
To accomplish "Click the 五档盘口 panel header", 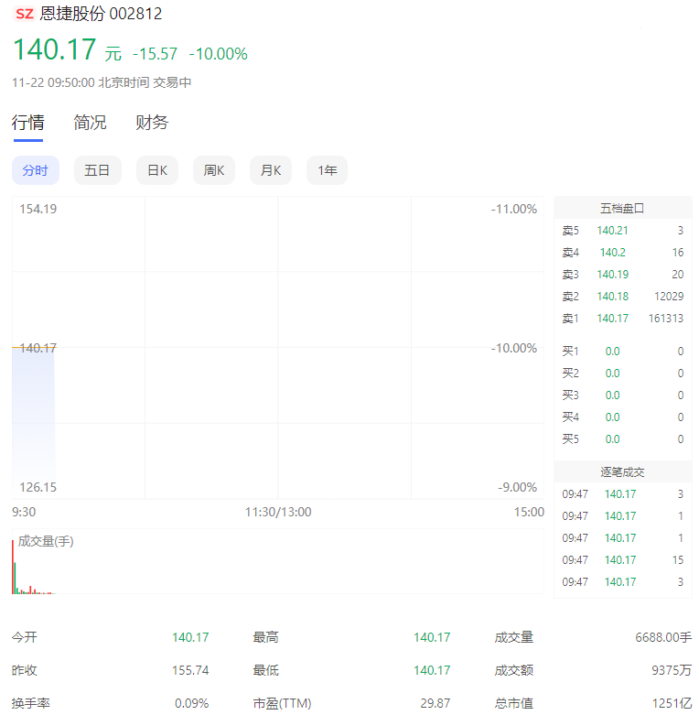I will click(622, 209).
